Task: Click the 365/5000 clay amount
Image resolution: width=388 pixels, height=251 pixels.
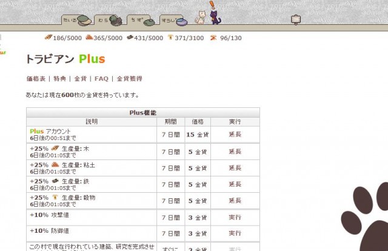Action: click(x=108, y=38)
